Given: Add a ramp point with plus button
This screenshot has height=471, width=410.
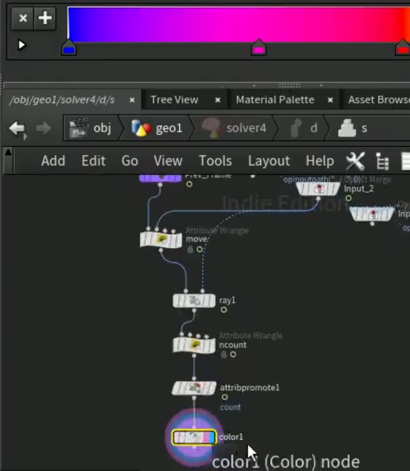Looking at the screenshot, I should (x=45, y=18).
